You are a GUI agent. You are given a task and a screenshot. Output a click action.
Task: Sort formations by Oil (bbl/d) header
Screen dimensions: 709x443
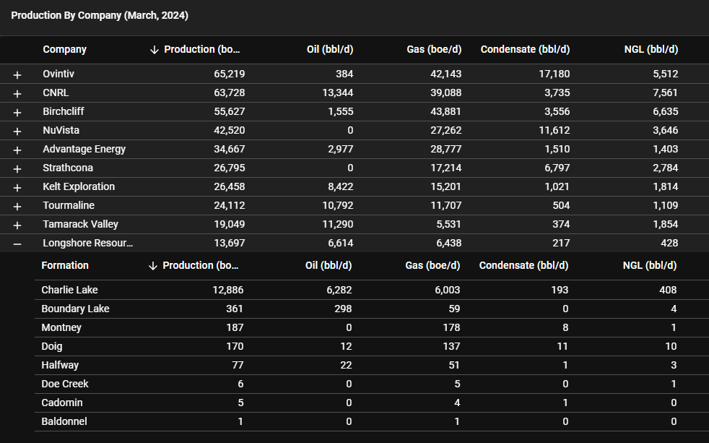click(329, 265)
